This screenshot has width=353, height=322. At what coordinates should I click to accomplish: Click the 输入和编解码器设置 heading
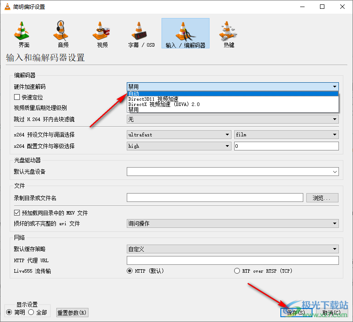point(45,58)
